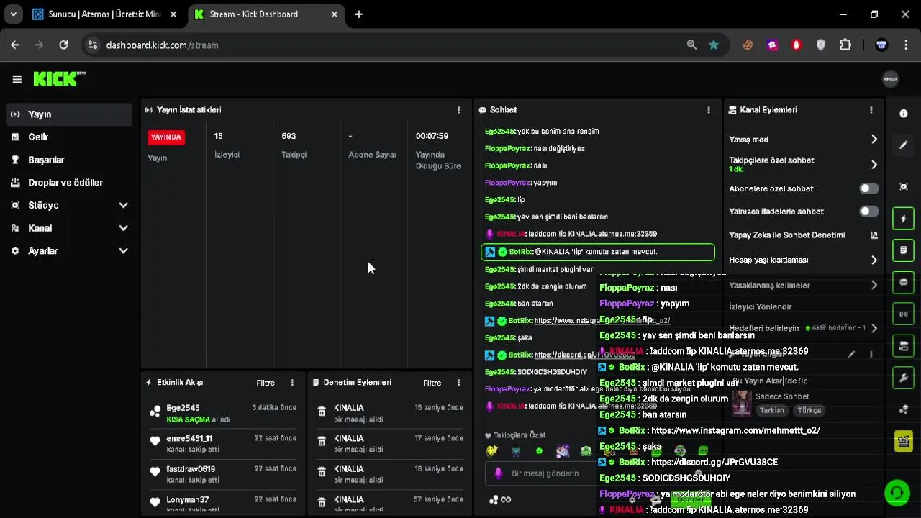The height and width of the screenshot is (518, 921).
Task: Click the yellow waving emote in chat
Action: (x=492, y=451)
